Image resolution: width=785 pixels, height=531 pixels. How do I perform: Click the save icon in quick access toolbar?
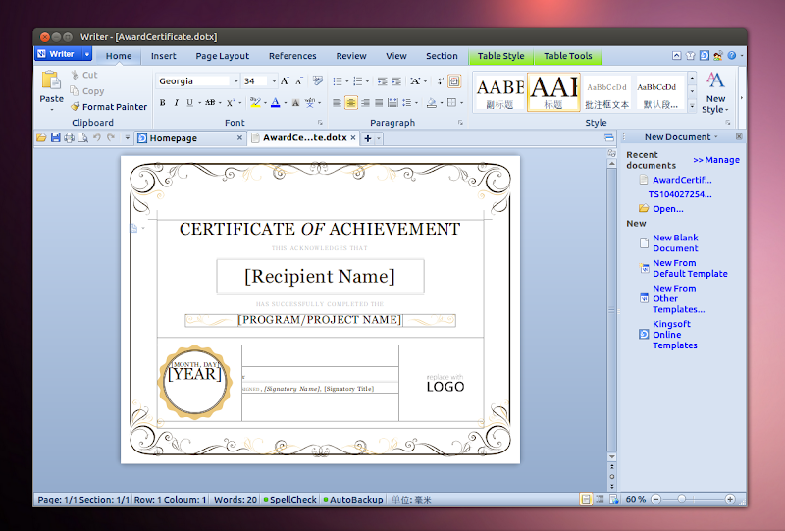coord(55,138)
